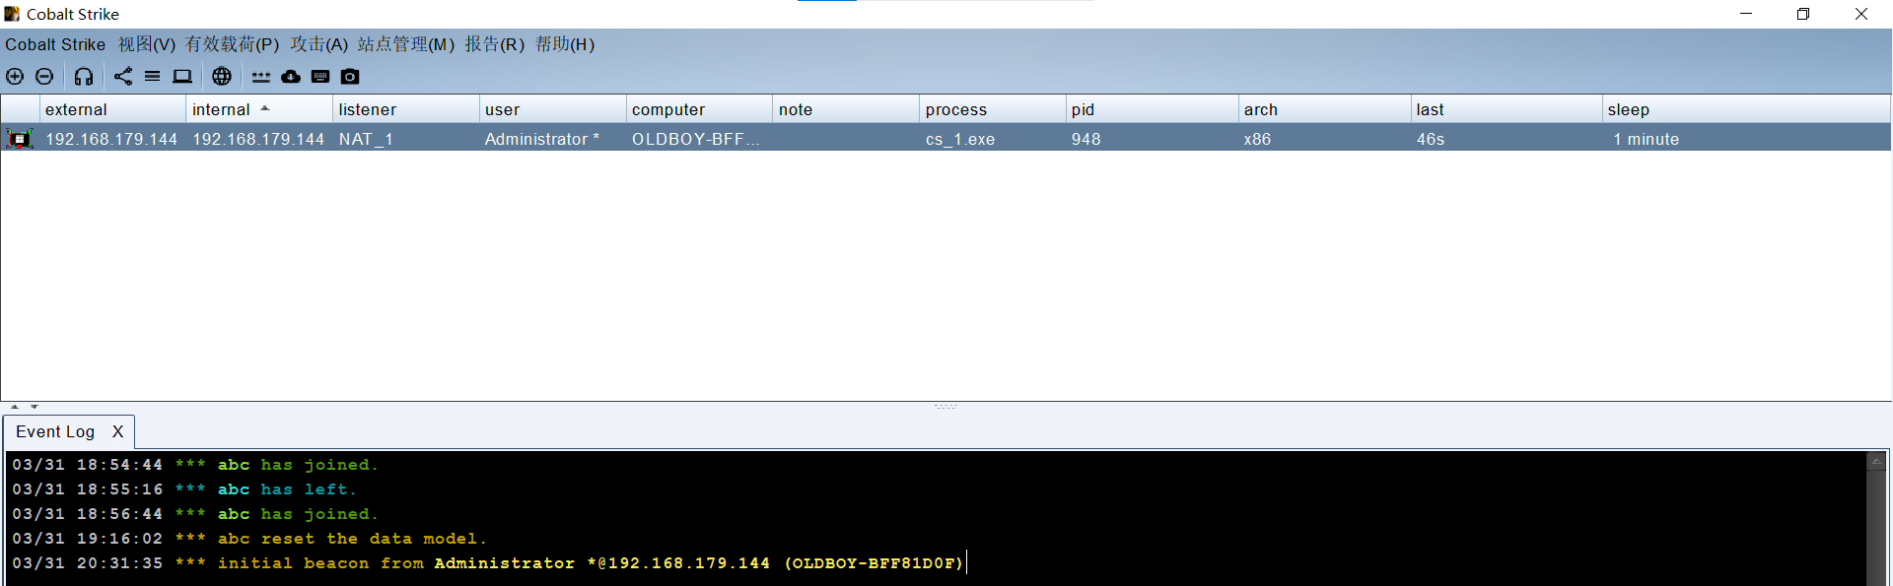Sort by the process column header
1893x586 pixels.
tap(993, 109)
